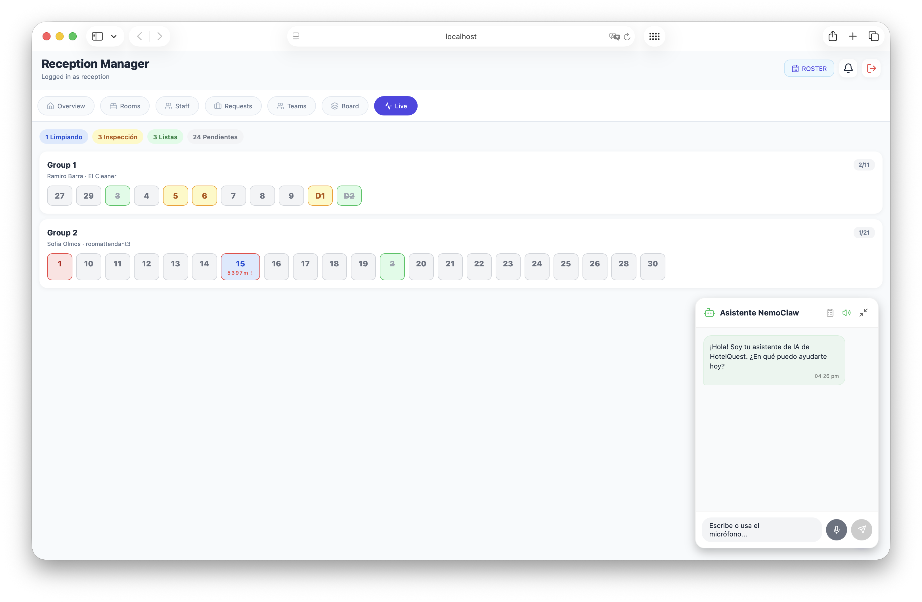This screenshot has width=922, height=602.
Task: Click the red logout icon
Action: (871, 68)
